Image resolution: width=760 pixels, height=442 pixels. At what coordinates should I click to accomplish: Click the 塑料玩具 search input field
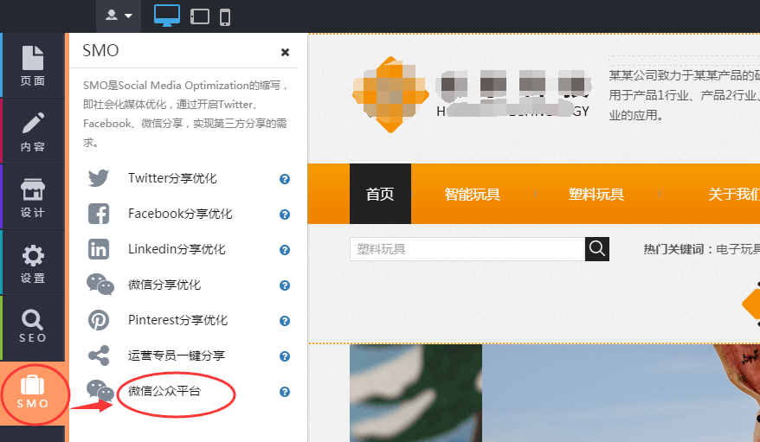467,249
